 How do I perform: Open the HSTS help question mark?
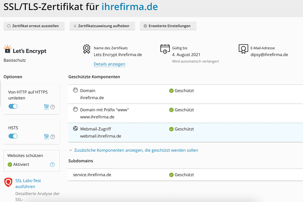(x=53, y=137)
